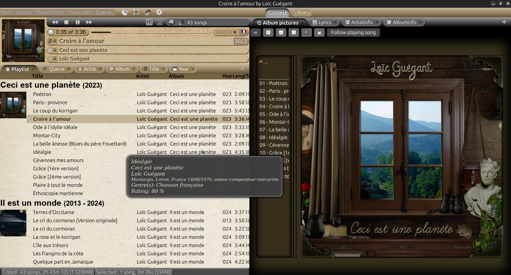511x275 pixels.
Task: Add a new tab in context panel
Action: [504, 22]
